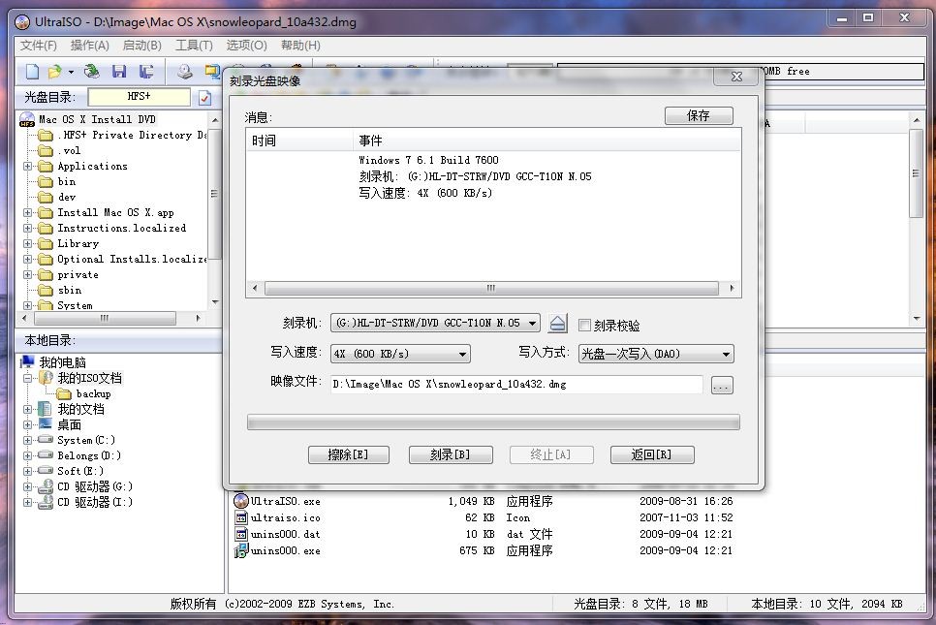The height and width of the screenshot is (625, 936).
Task: Collapse the 我的ISO文档 tree node
Action: pyautogui.click(x=27, y=378)
